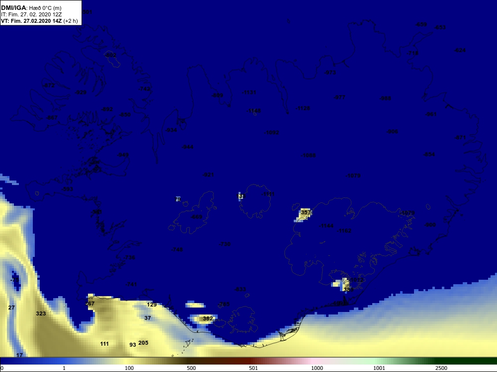
Task: Click the legend label '501'
Action: point(253,368)
